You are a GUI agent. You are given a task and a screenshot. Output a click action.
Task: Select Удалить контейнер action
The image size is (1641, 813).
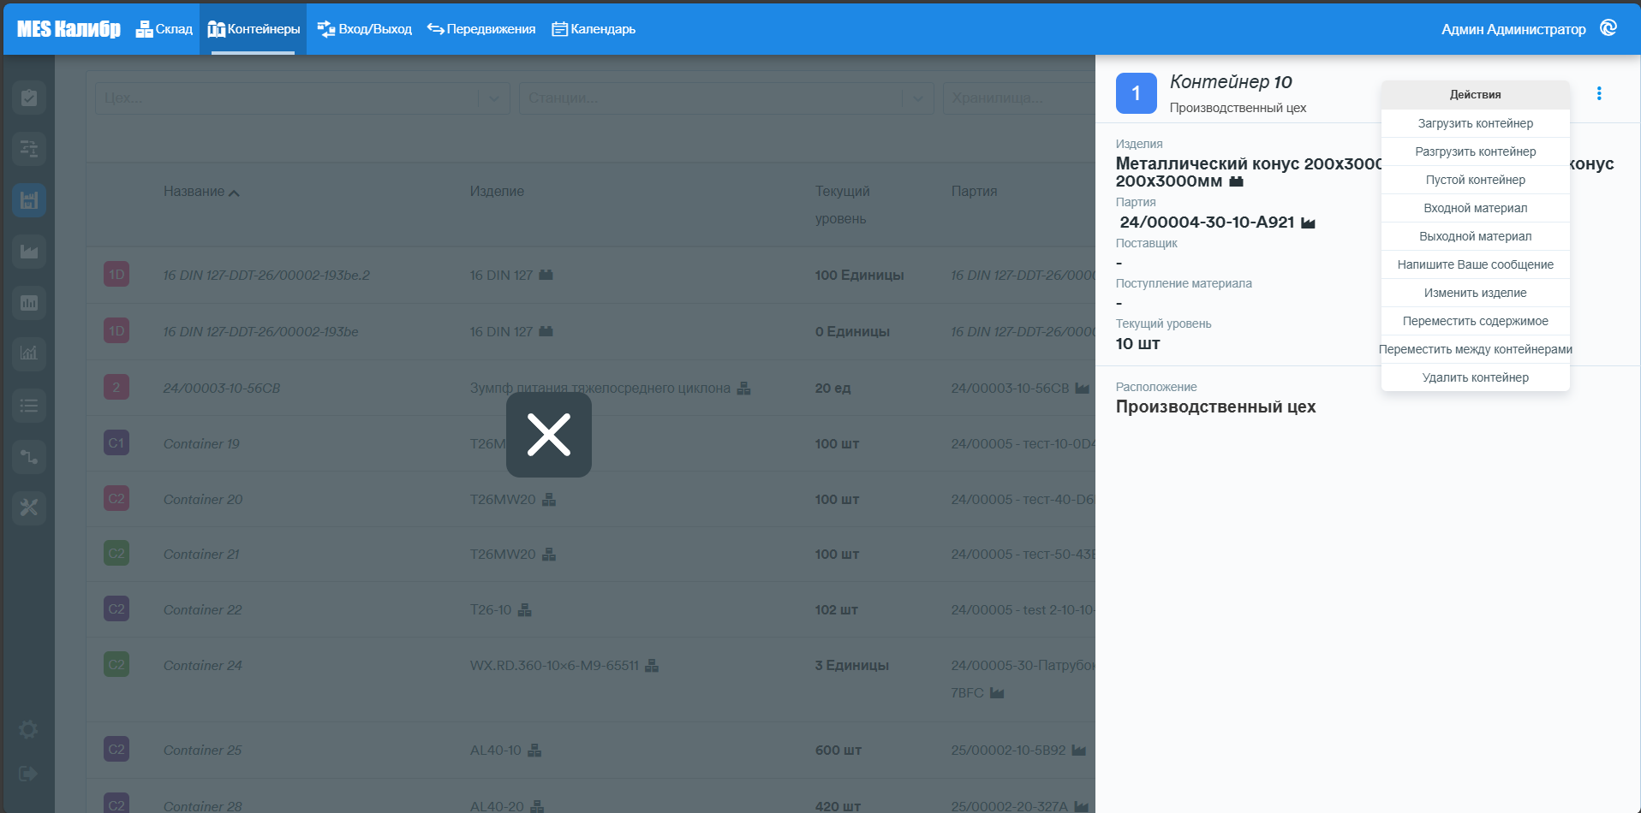click(1476, 377)
